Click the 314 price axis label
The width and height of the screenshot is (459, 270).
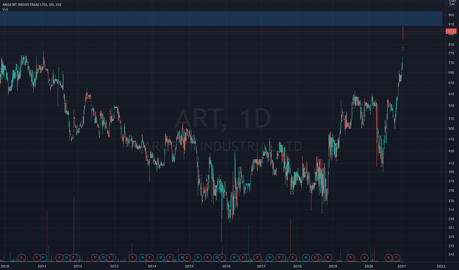(451, 210)
